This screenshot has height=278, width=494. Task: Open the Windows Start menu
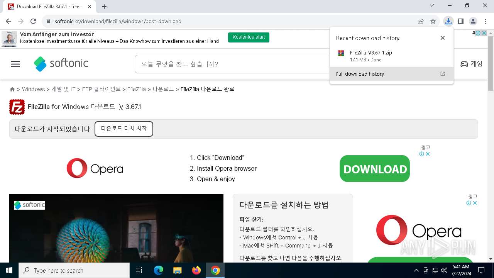click(x=9, y=270)
